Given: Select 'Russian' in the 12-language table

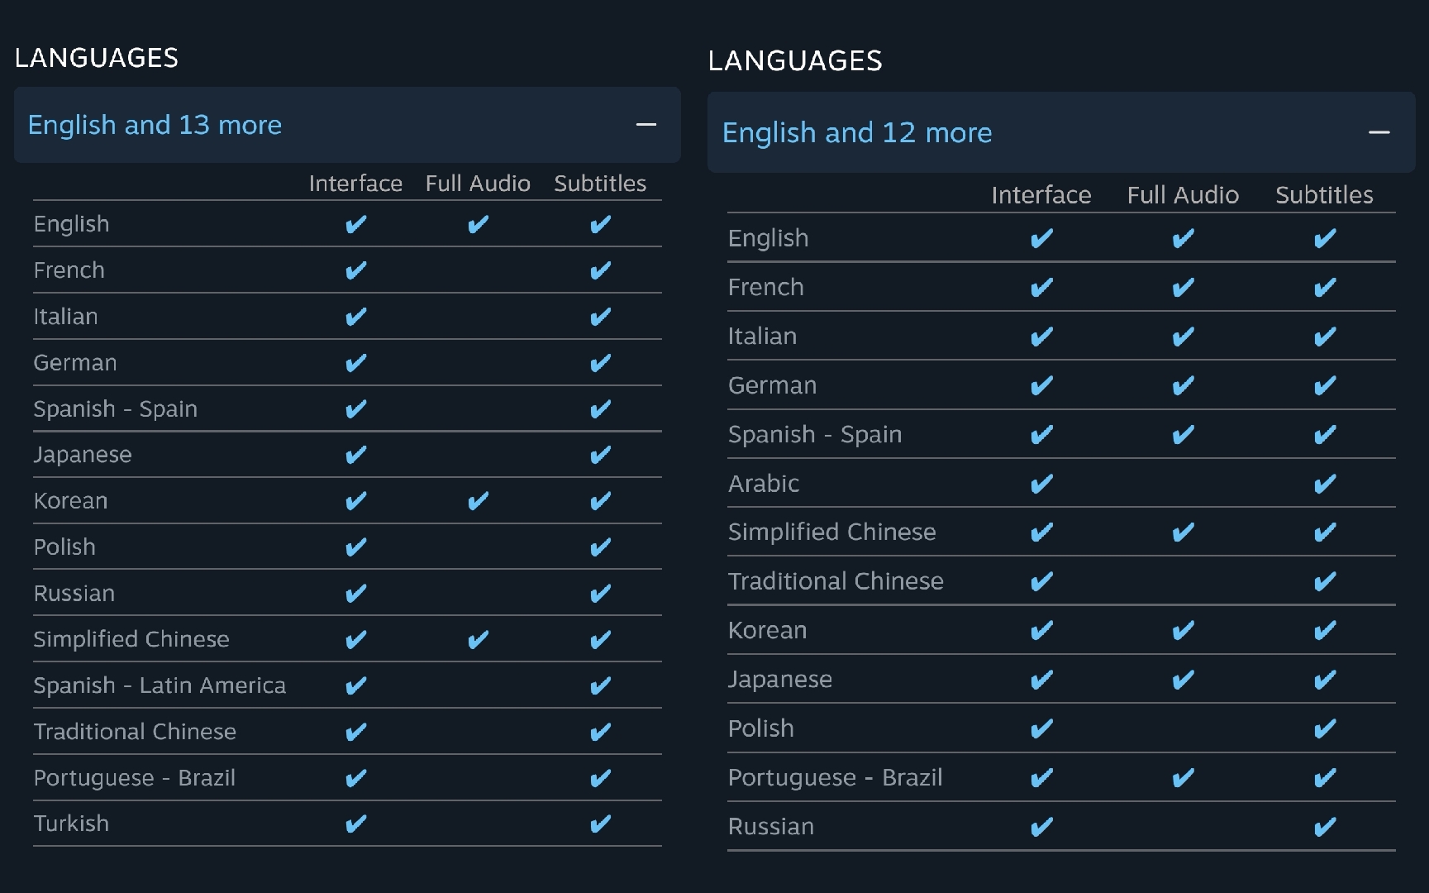Looking at the screenshot, I should tap(771, 827).
